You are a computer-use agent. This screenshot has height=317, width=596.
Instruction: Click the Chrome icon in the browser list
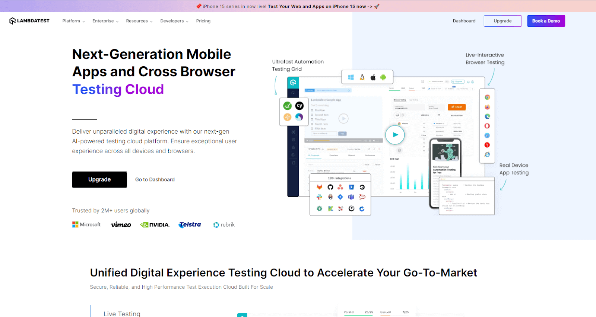point(487,97)
